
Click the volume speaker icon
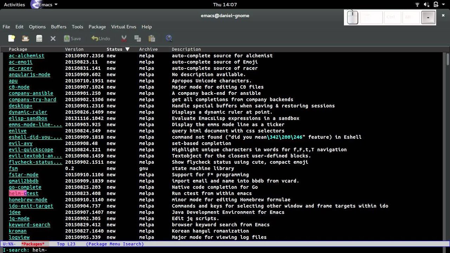(x=426, y=5)
